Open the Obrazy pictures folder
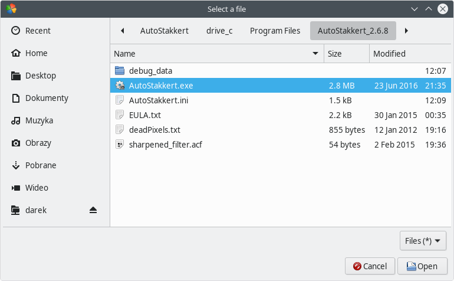 (55, 143)
